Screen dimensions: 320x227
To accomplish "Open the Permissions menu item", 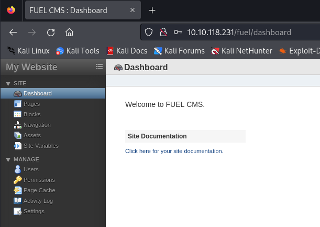I will pyautogui.click(x=53, y=180).
